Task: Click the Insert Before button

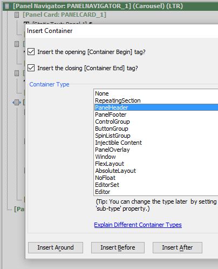Action: coord(118,247)
